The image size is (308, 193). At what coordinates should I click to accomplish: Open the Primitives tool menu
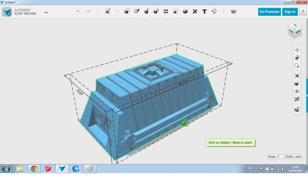(x=127, y=11)
